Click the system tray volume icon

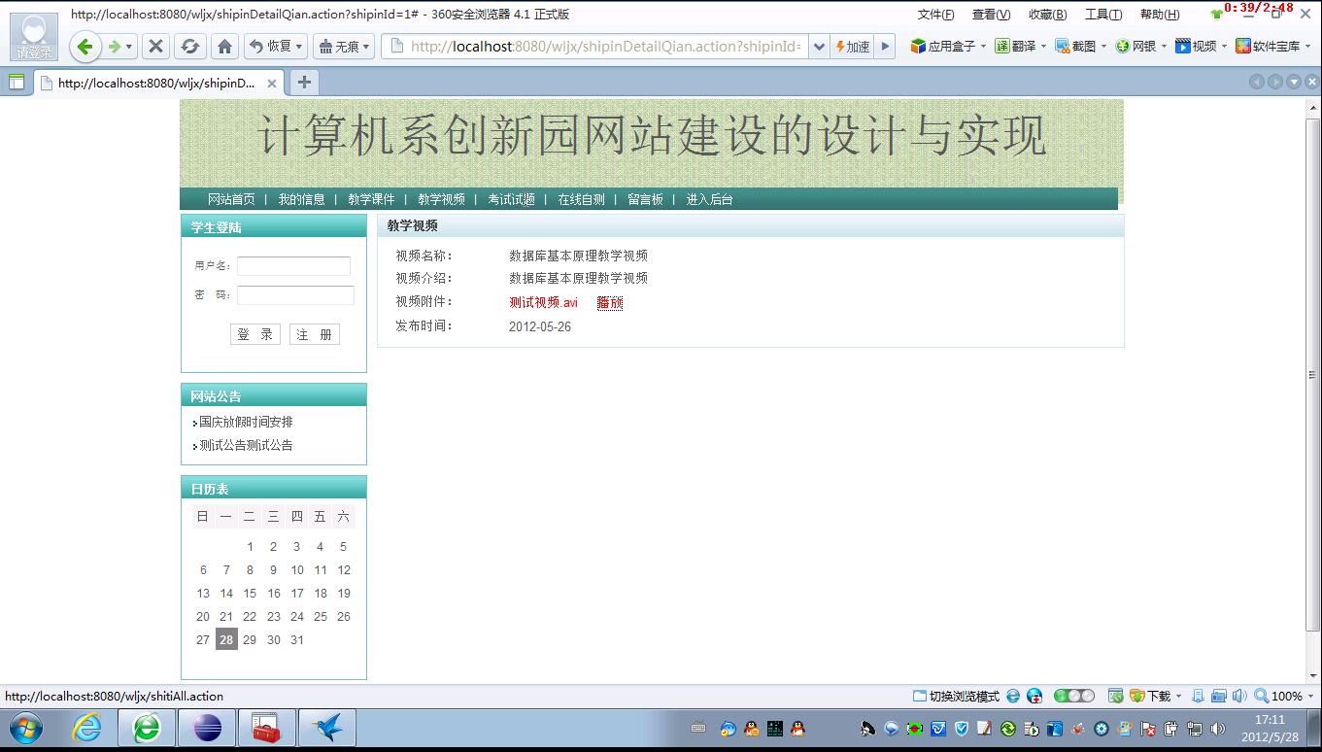pyautogui.click(x=1218, y=728)
